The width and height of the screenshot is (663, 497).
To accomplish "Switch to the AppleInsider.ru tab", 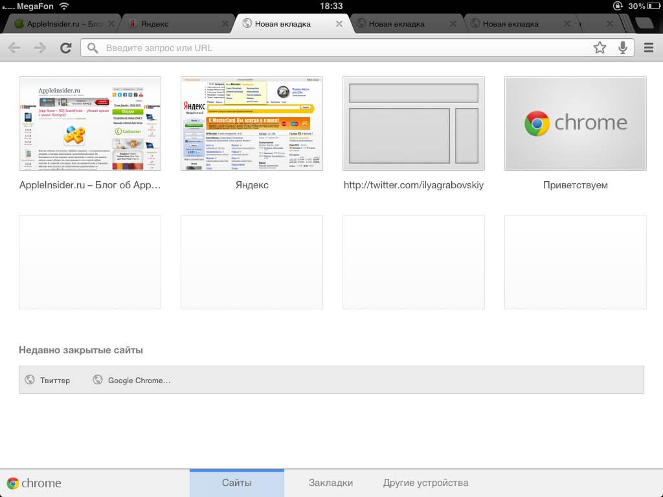I will coord(62,24).
